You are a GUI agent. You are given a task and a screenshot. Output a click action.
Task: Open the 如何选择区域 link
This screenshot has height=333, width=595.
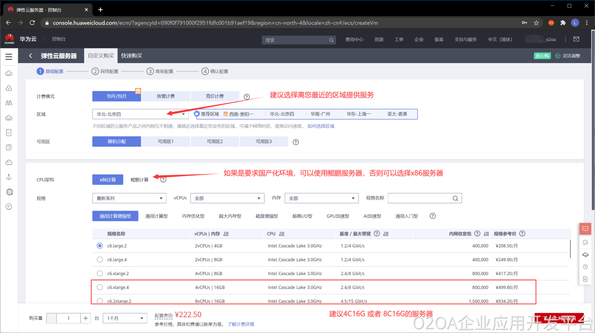[321, 126]
